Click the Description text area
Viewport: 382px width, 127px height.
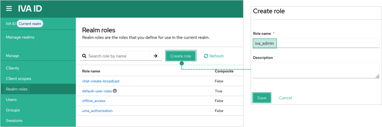(x=316, y=70)
